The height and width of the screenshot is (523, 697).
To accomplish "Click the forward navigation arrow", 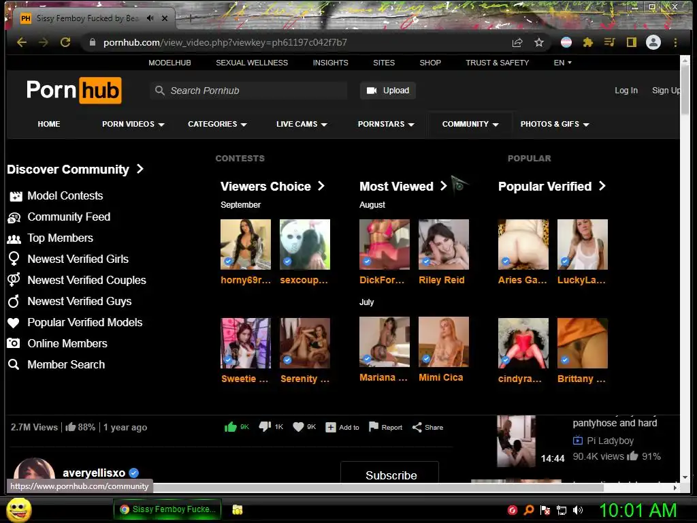I will tap(43, 42).
